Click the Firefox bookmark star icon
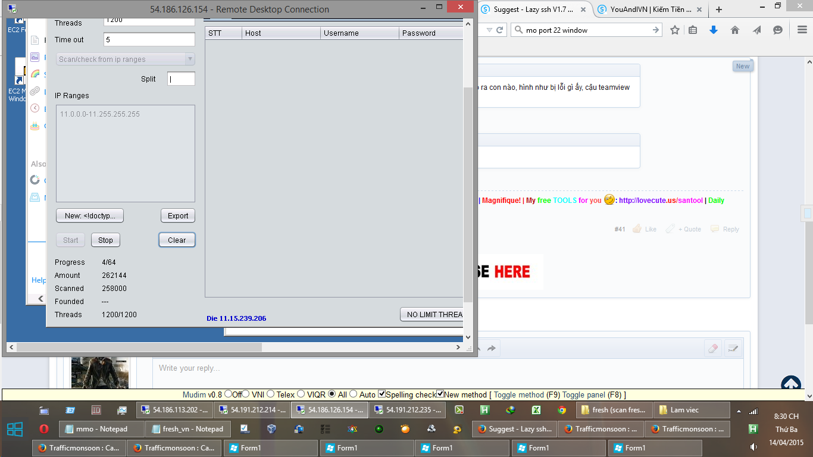Screen dimensions: 813x457 [x=675, y=30]
